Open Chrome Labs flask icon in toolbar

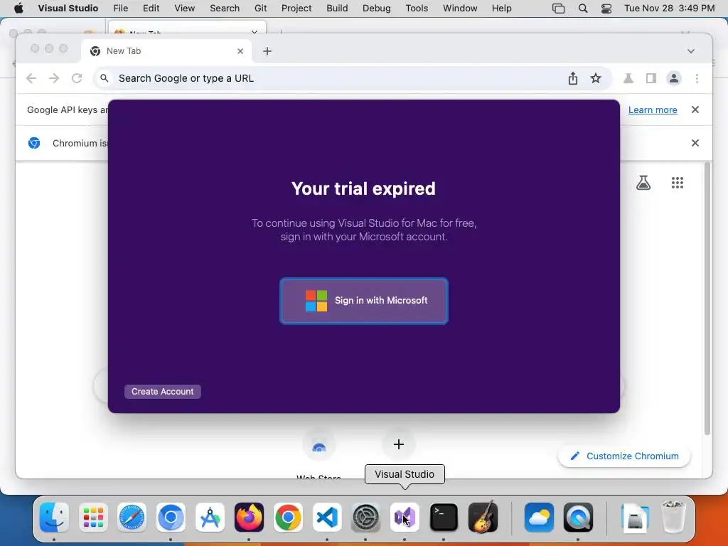tap(628, 78)
